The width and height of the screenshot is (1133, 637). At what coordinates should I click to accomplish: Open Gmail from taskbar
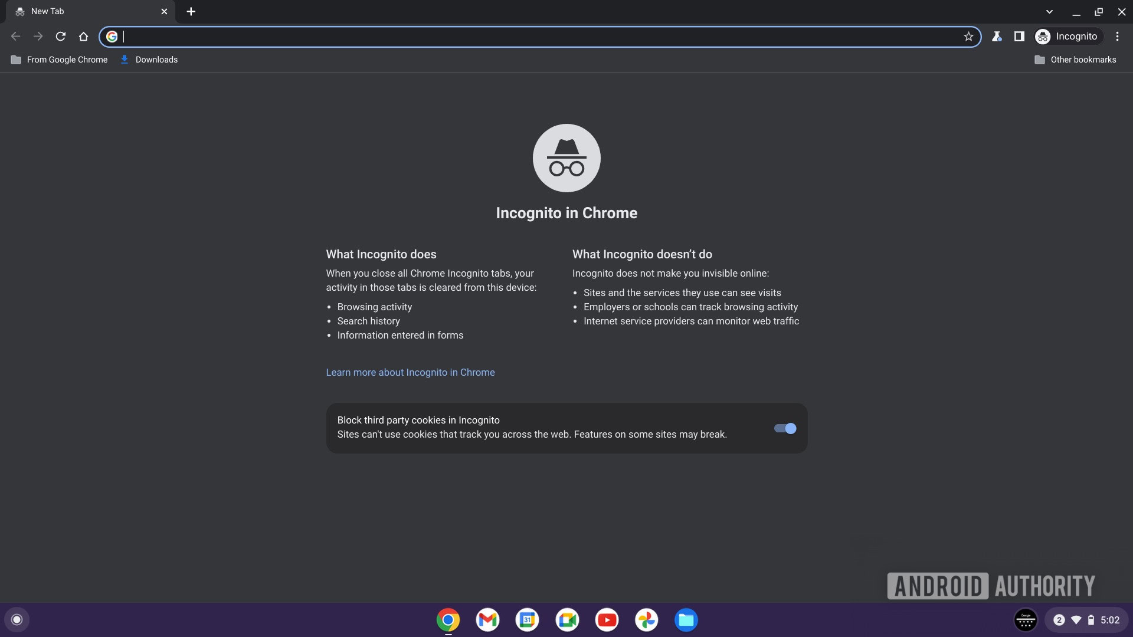point(487,620)
